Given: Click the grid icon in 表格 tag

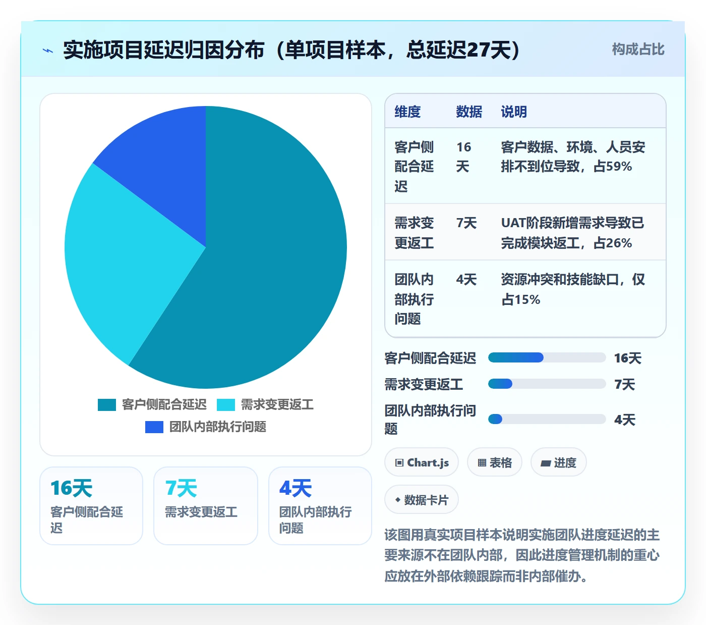Looking at the screenshot, I should [482, 463].
